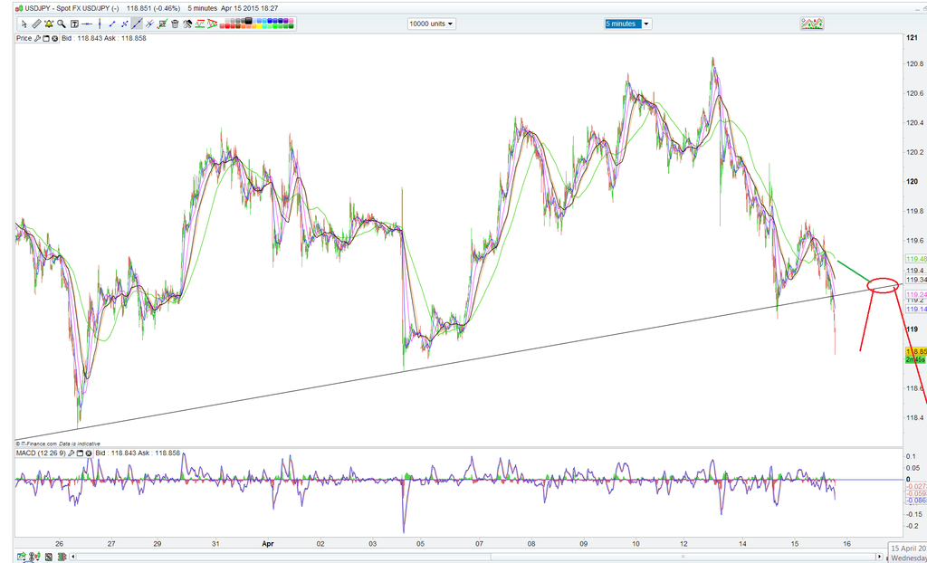Screen dimensions: 927x563
Task: Open the support resistance pattern tool
Action: point(200,24)
